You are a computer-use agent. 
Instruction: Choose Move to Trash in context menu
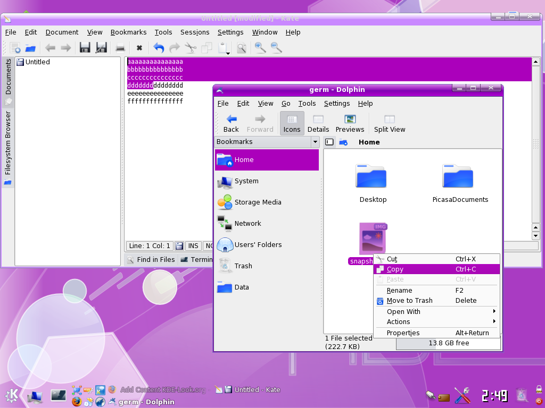pyautogui.click(x=436, y=301)
